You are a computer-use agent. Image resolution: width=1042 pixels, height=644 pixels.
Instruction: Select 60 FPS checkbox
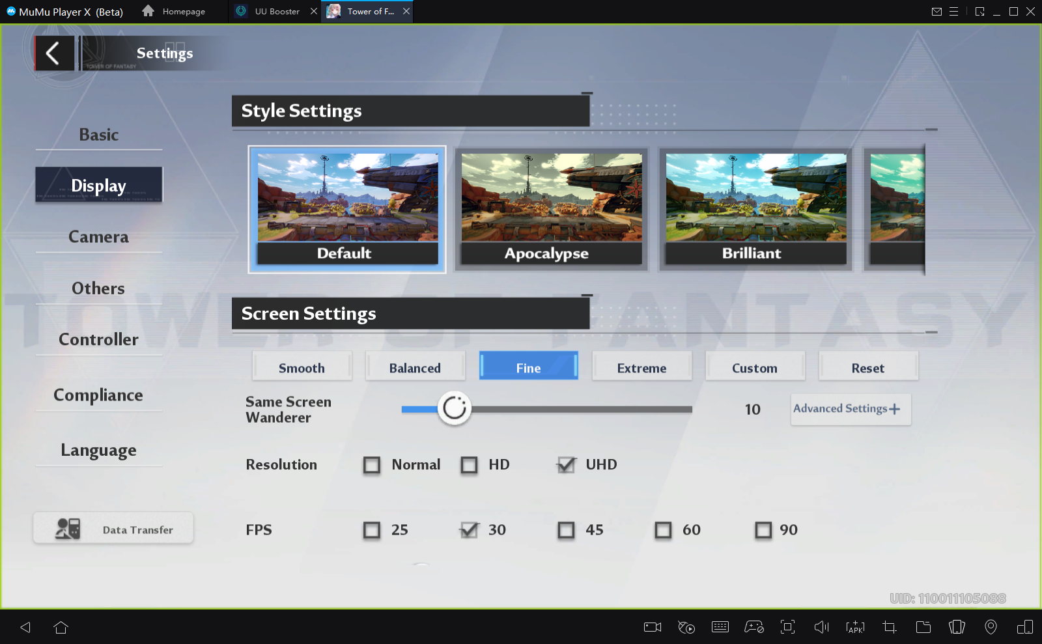pos(663,530)
